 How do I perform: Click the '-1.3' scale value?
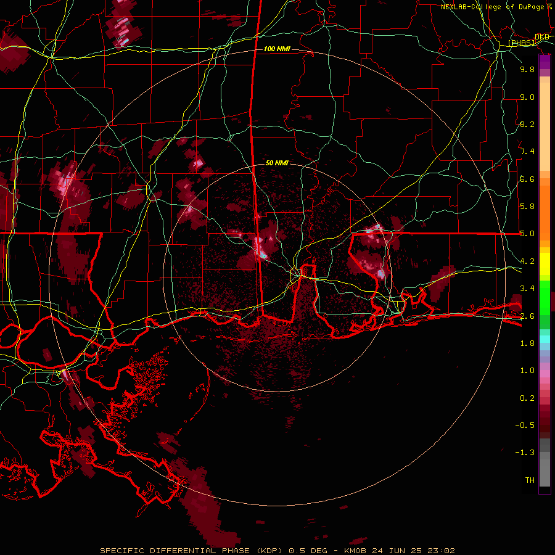[x=525, y=453]
